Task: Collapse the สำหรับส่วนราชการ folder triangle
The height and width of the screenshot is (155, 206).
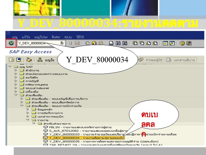Action: (x=34, y=123)
